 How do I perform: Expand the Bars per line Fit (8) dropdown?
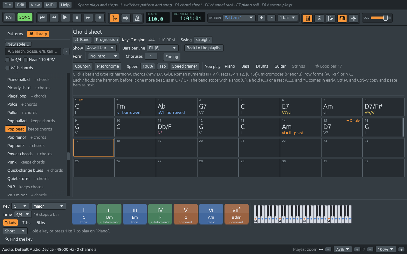[162, 48]
